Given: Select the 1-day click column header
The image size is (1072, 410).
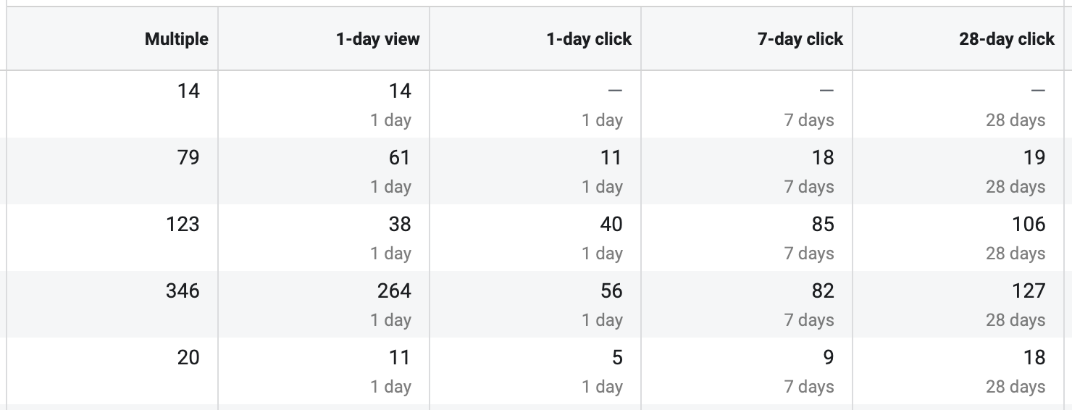Looking at the screenshot, I should (589, 39).
